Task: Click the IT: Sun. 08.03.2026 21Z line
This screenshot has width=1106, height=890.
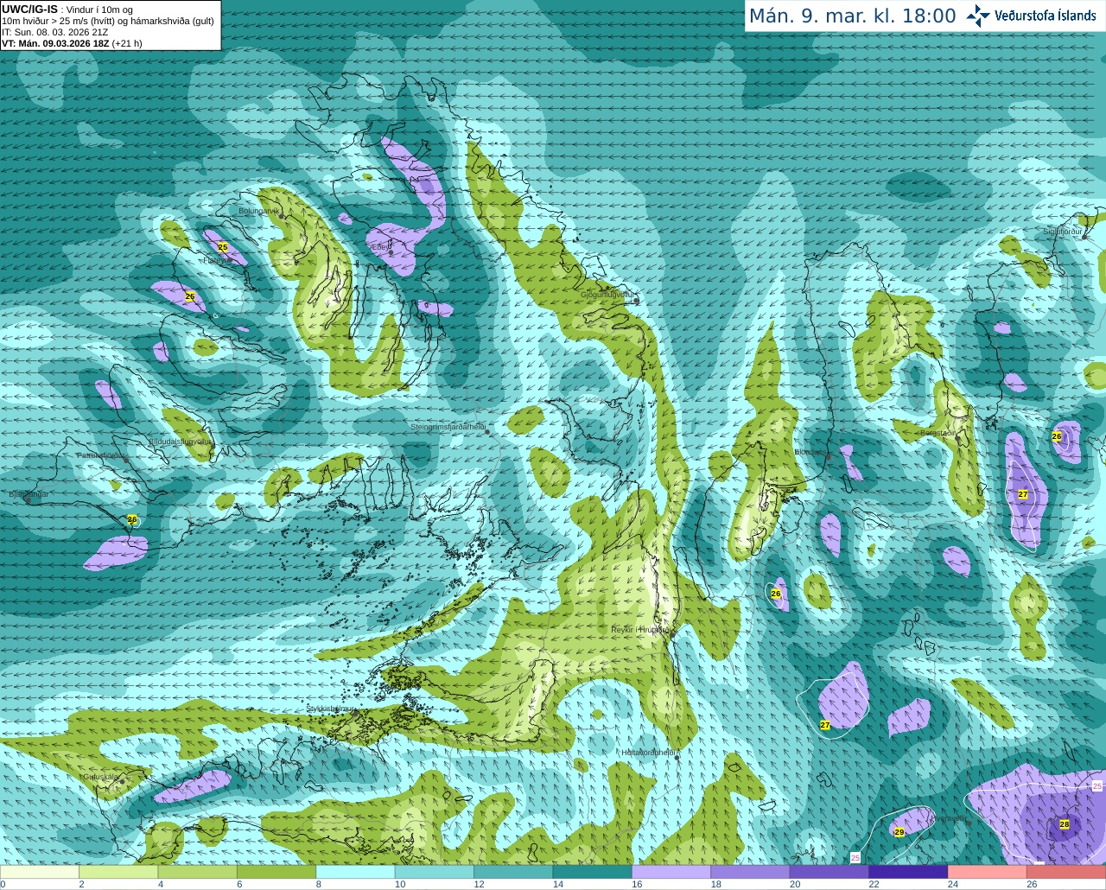Action: click(54, 32)
